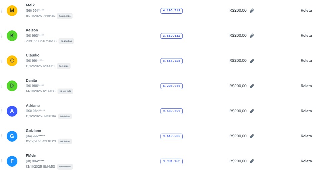Select Adriano's blue A avatar
The width and height of the screenshot is (319, 170).
pyautogui.click(x=12, y=111)
